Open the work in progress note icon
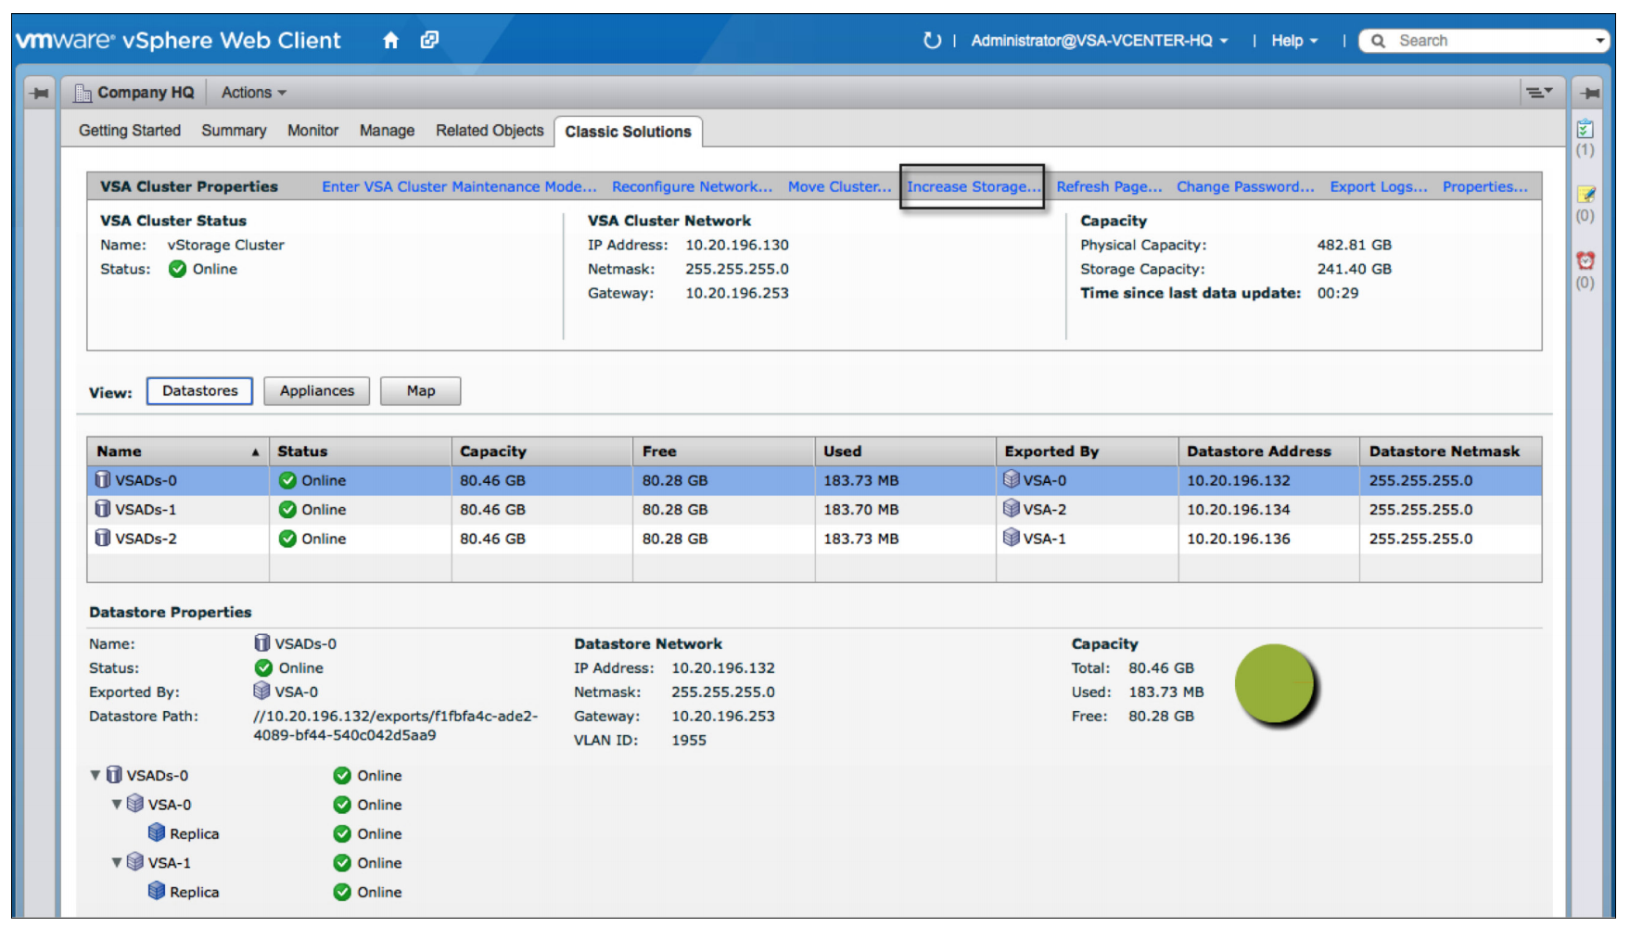 1585,194
